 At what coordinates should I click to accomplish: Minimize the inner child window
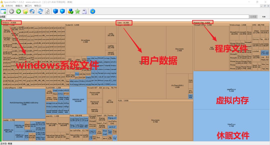[x=261, y=6]
